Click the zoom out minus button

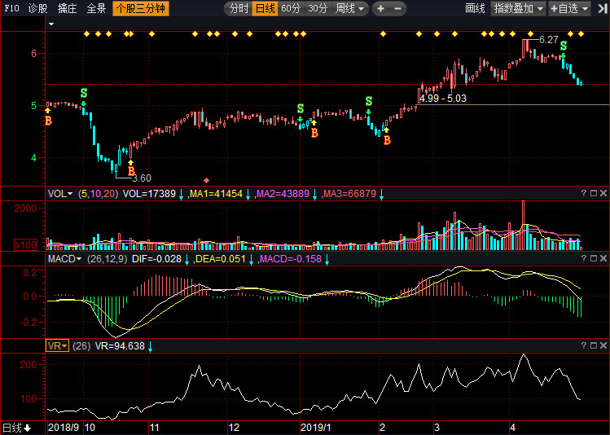click(398, 8)
